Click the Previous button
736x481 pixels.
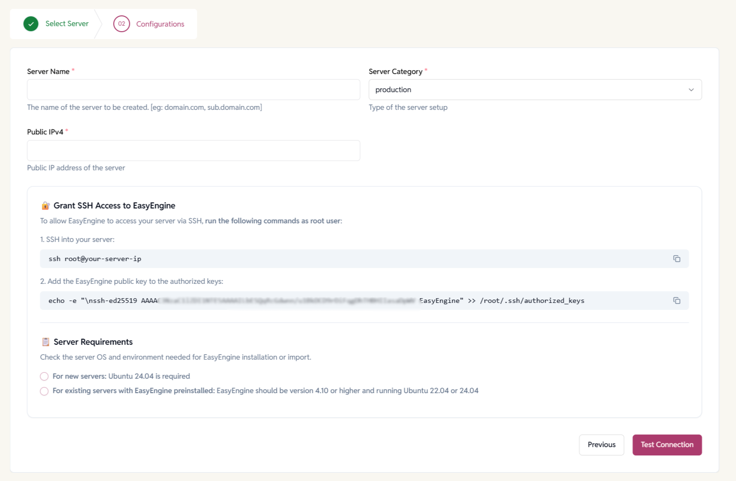click(x=601, y=445)
